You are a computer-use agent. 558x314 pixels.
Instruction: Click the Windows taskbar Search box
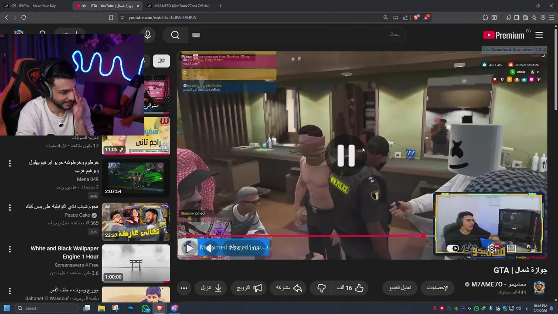click(x=46, y=308)
